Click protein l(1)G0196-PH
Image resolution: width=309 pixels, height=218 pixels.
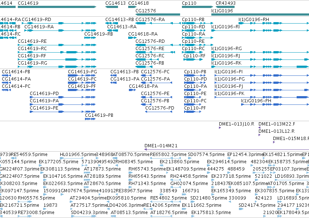[x=275, y=104]
